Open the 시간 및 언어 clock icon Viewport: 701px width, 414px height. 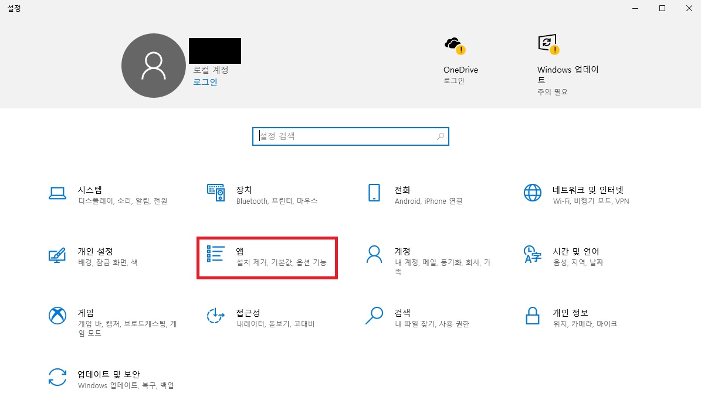click(532, 254)
